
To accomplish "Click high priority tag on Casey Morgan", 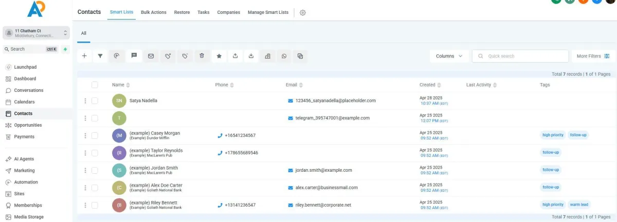I will (553, 135).
